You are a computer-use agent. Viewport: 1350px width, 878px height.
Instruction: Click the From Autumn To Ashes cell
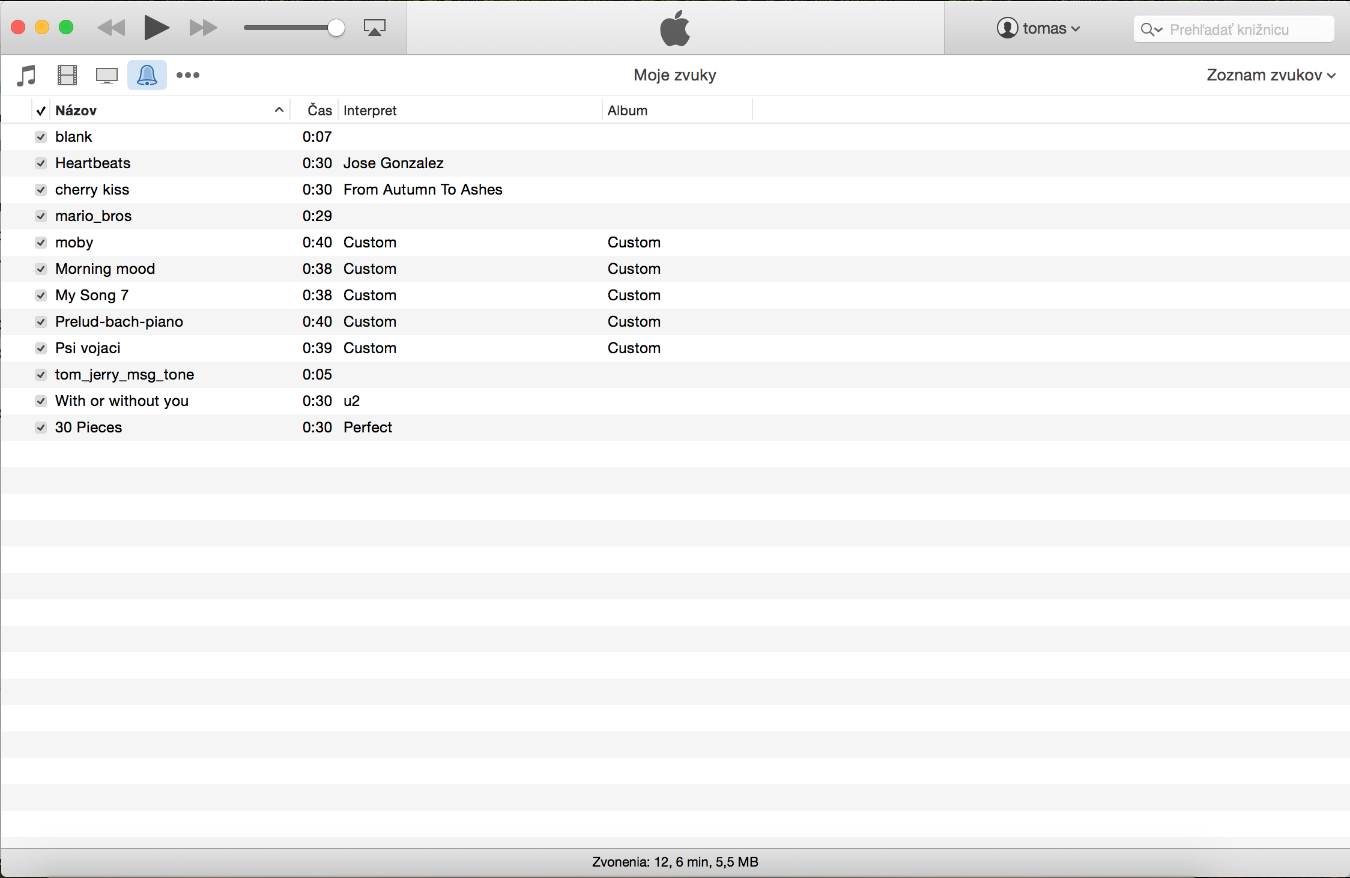point(423,190)
